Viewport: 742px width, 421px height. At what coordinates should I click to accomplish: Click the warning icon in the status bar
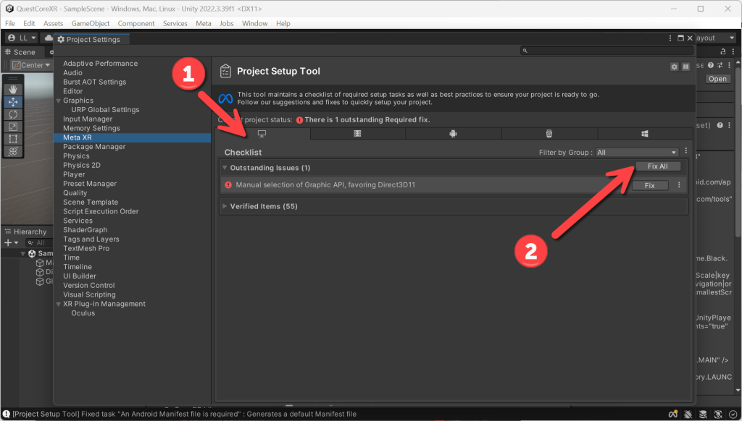click(x=6, y=414)
